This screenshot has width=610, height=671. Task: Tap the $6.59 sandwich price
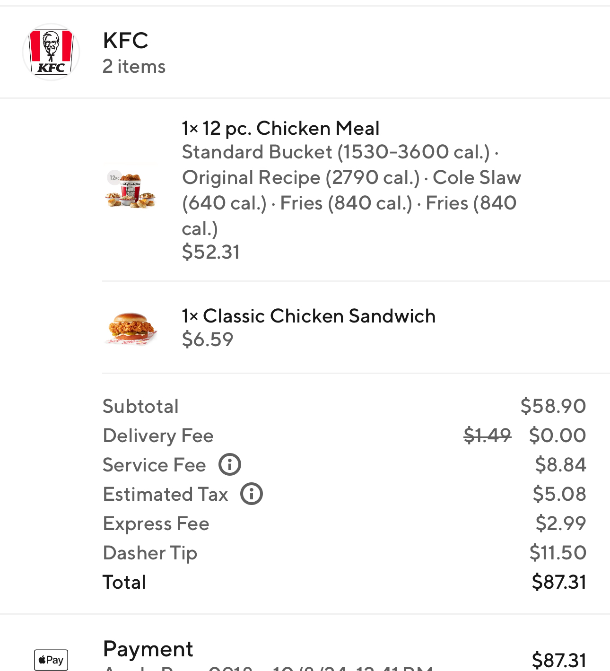208,340
